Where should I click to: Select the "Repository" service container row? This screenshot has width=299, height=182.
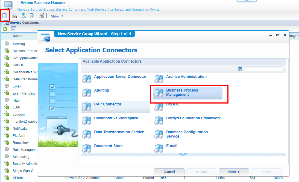[21, 143]
